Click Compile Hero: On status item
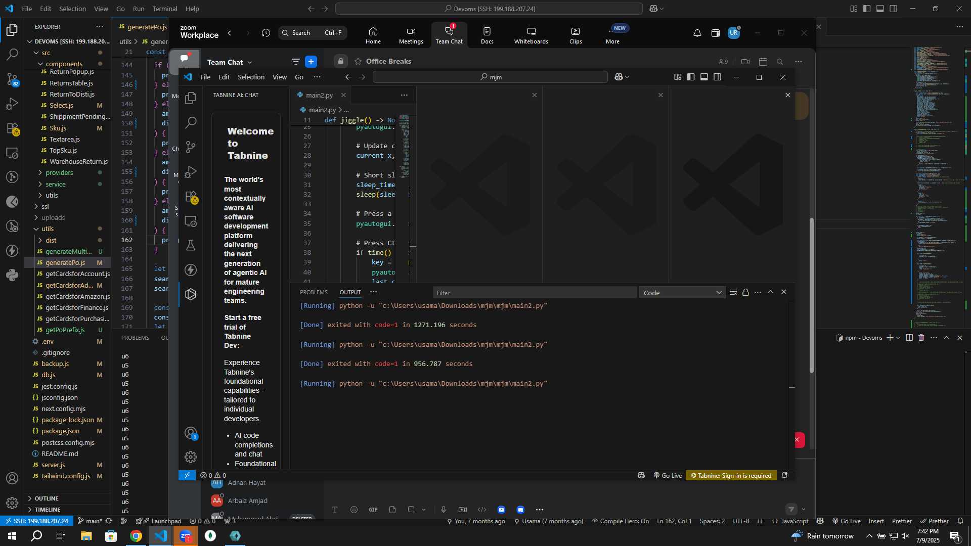This screenshot has width=971, height=546. coord(620,521)
